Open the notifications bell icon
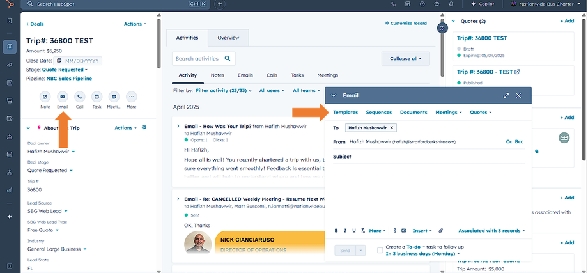Image resolution: width=588 pixels, height=273 pixels. tap(451, 4)
